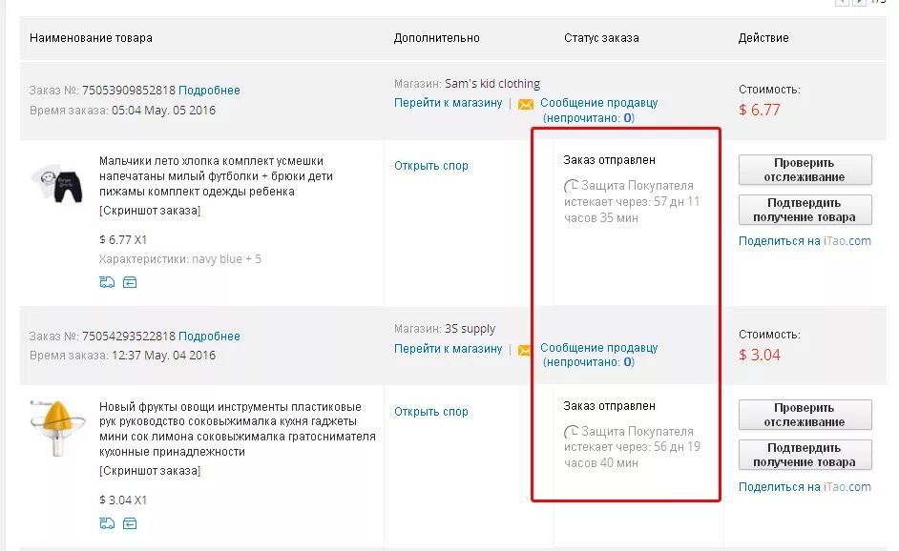Open Подробнее for order 75053909852818
The width and height of the screenshot is (899, 551).
[x=209, y=91]
